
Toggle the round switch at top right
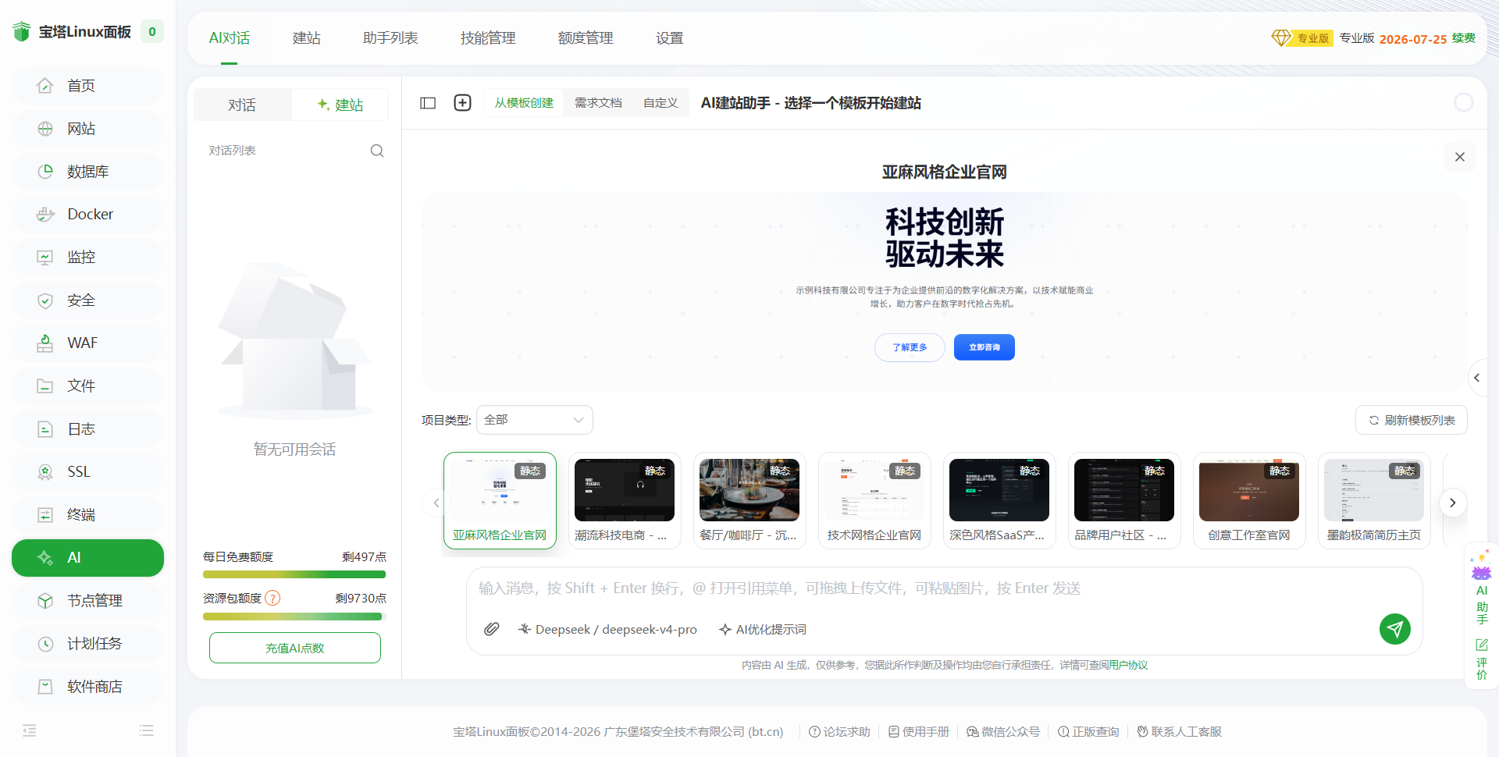point(1464,102)
